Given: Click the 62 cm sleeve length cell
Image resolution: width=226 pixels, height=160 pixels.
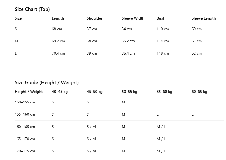Looking at the screenshot, I should click(197, 54).
